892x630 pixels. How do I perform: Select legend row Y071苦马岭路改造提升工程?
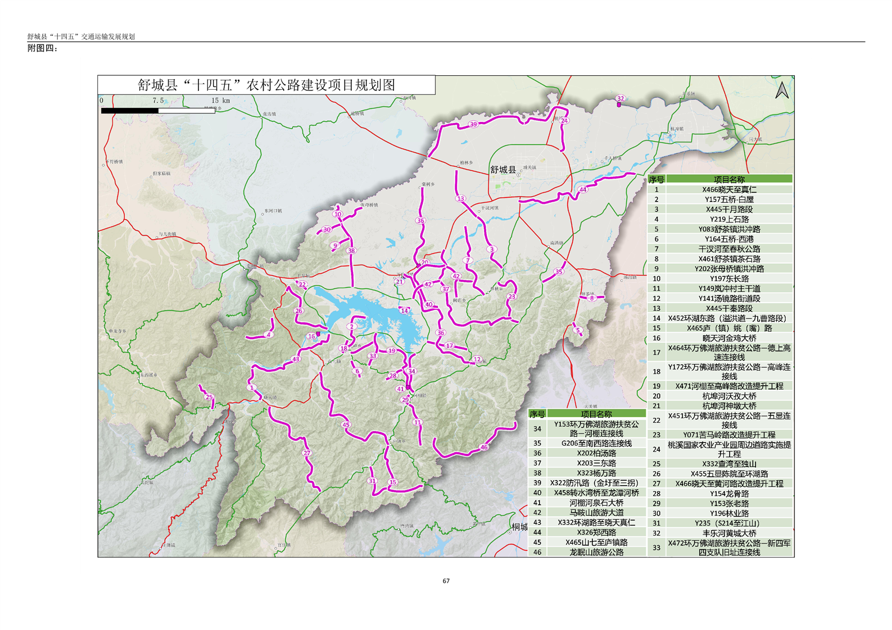(x=720, y=435)
